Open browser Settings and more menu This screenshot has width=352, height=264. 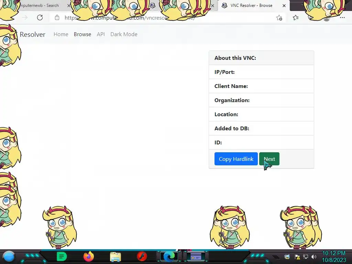[342, 18]
